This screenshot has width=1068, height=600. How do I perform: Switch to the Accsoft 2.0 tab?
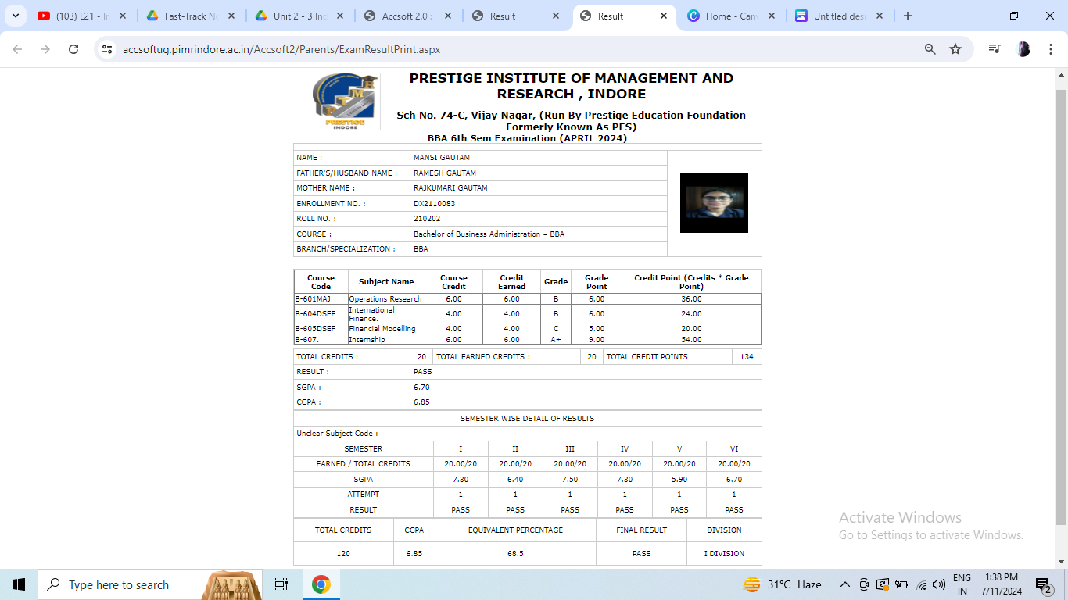[403, 16]
